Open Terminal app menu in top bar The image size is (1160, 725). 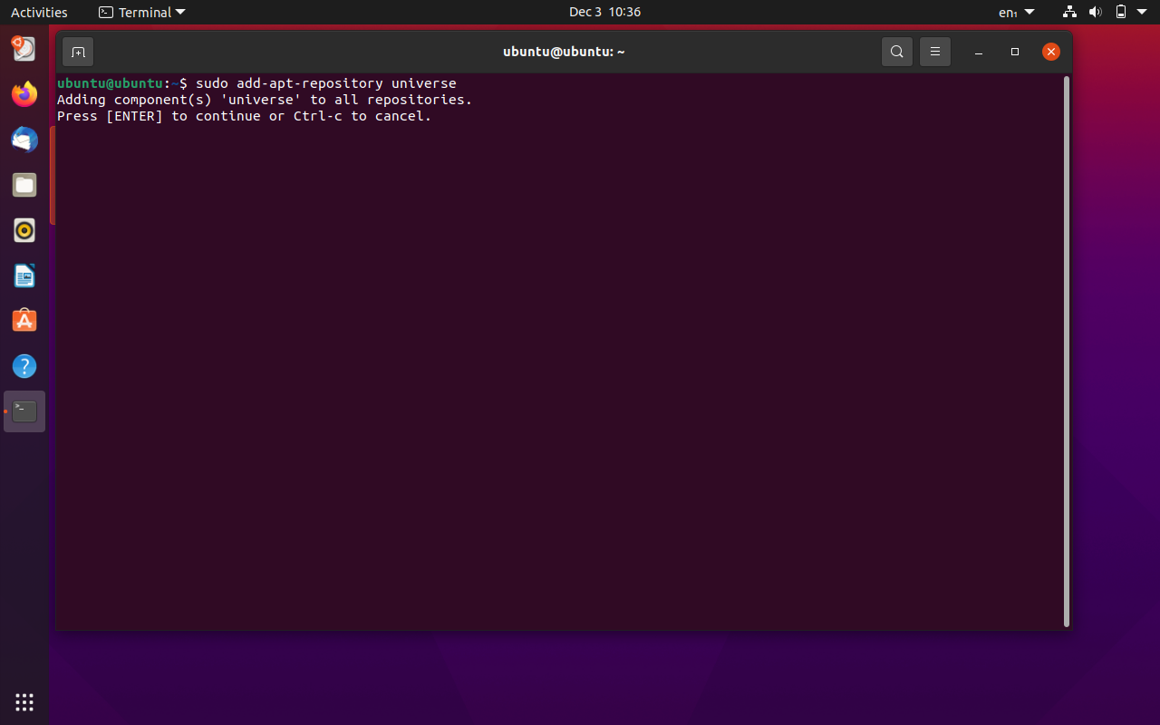141,12
